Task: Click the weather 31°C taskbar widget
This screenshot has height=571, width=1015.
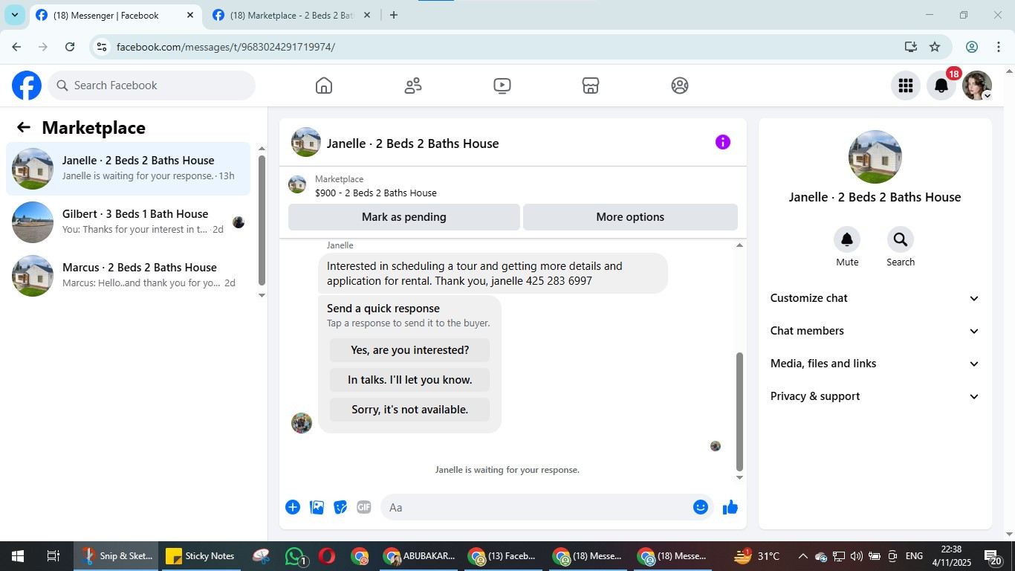Action: (x=757, y=556)
